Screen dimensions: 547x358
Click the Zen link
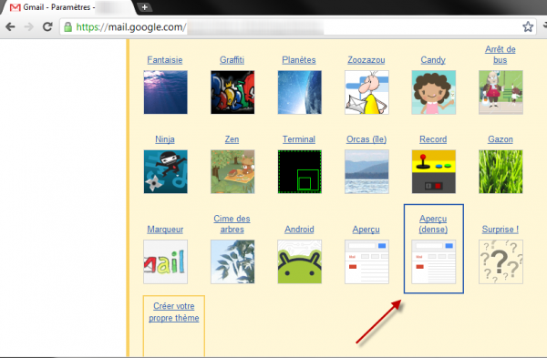[232, 139]
